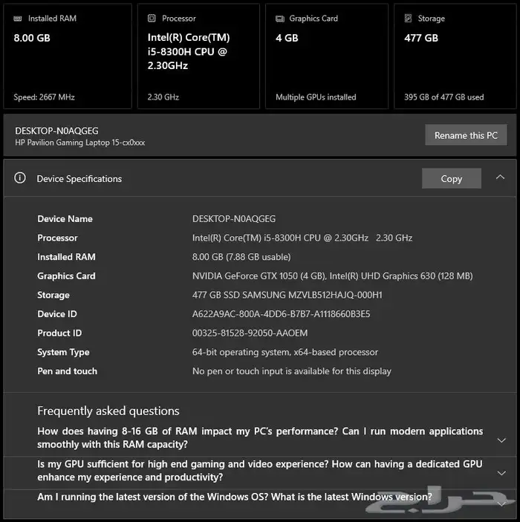
Task: Copy the device specifications
Action: [x=452, y=178]
